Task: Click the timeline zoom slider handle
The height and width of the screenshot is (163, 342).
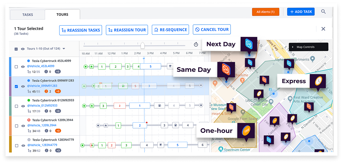Action: (x=142, y=45)
